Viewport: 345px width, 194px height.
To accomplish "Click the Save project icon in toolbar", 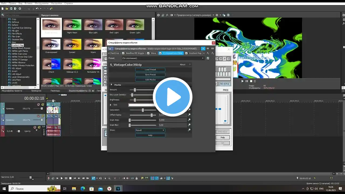I will pyautogui.click(x=11, y=9).
